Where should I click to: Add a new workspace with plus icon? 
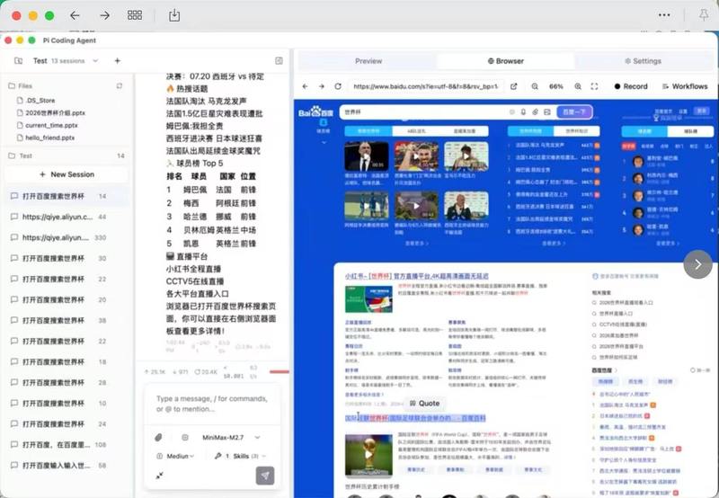tap(118, 60)
